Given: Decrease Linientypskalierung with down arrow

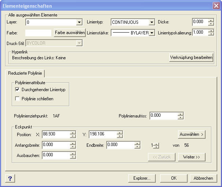Looking at the screenshot, I should [211, 34].
